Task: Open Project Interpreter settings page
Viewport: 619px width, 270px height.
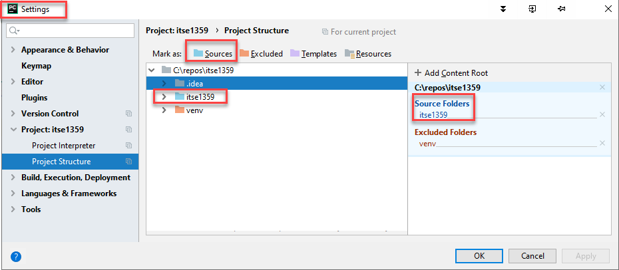Action: click(x=63, y=146)
